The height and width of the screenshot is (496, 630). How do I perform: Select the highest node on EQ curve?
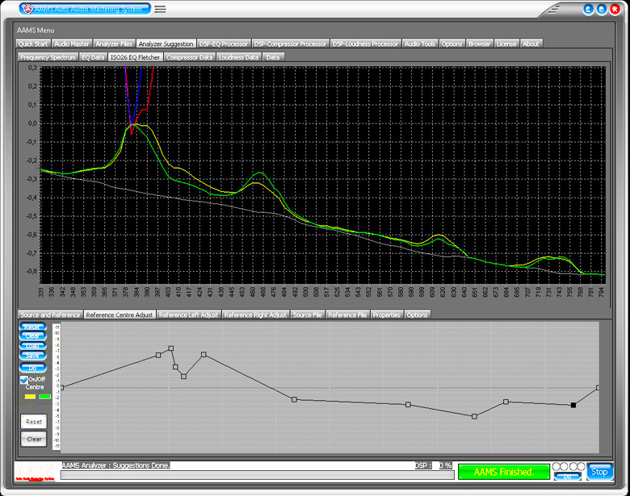coord(171,348)
